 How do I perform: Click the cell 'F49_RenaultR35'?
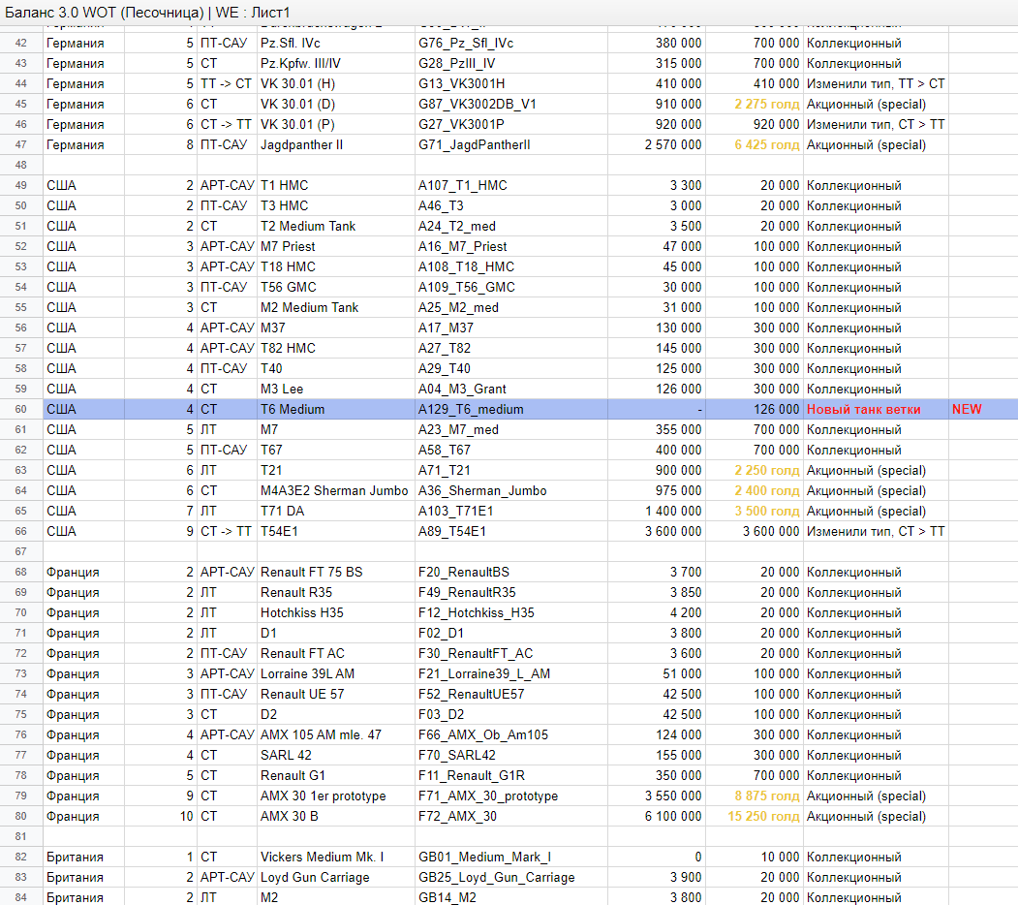point(511,592)
